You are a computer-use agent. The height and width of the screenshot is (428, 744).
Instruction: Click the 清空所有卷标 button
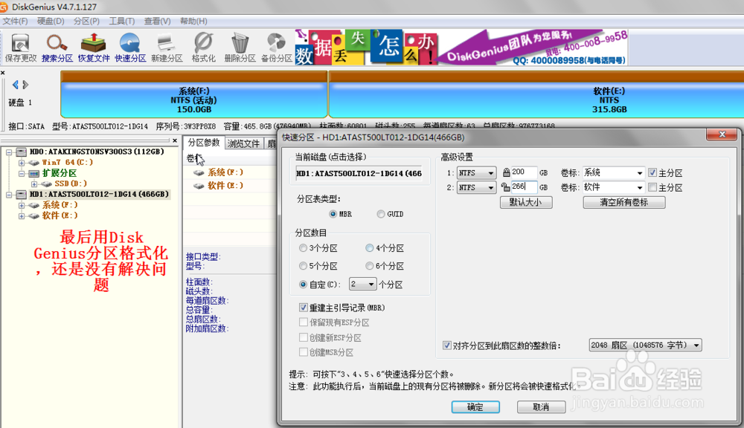click(624, 202)
